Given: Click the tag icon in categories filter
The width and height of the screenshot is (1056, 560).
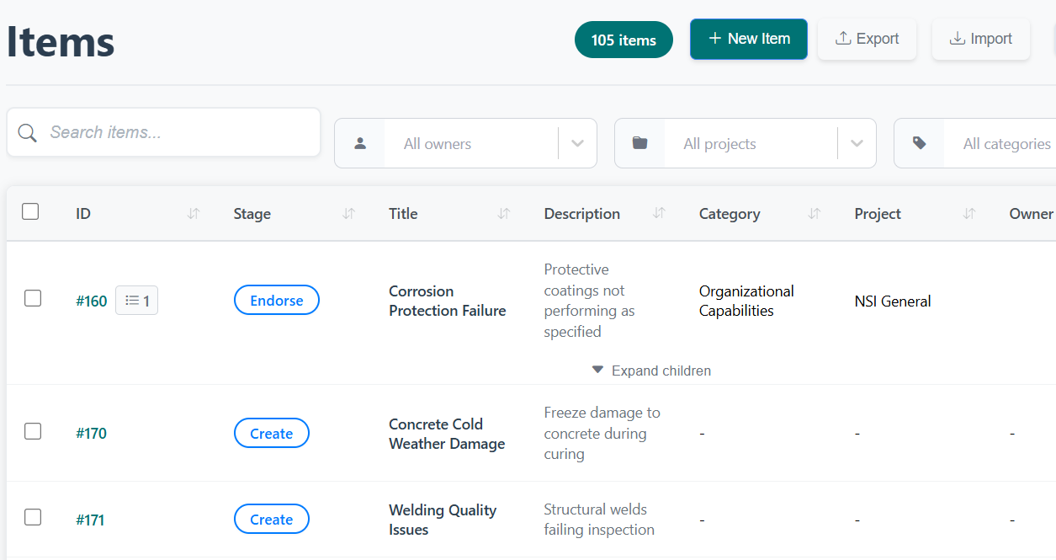Looking at the screenshot, I should coord(919,143).
